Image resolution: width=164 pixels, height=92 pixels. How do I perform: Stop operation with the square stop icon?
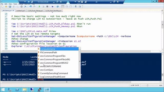(47, 7)
